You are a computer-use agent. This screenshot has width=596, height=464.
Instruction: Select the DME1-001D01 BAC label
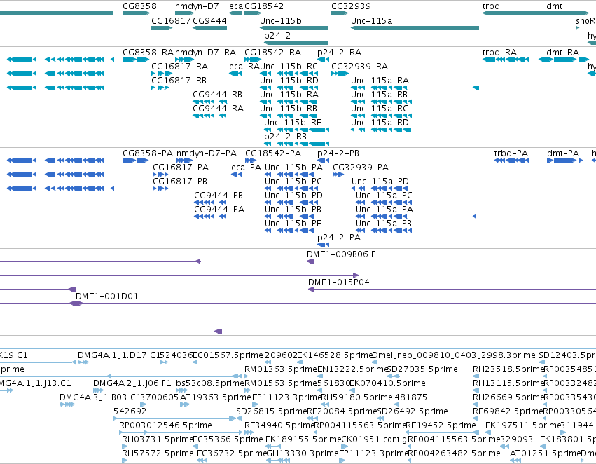(x=107, y=296)
